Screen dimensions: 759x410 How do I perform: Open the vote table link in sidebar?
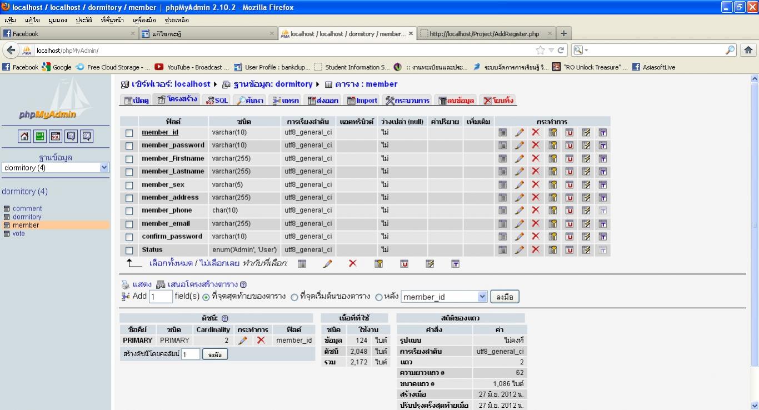[18, 233]
